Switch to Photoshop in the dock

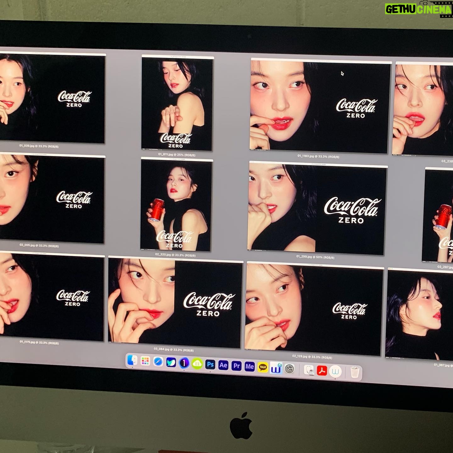(210, 365)
